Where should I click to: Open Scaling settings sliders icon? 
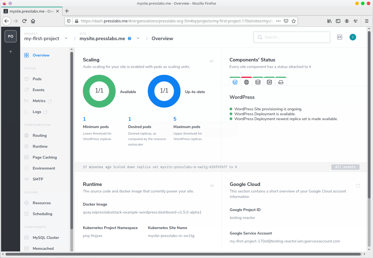[212, 61]
